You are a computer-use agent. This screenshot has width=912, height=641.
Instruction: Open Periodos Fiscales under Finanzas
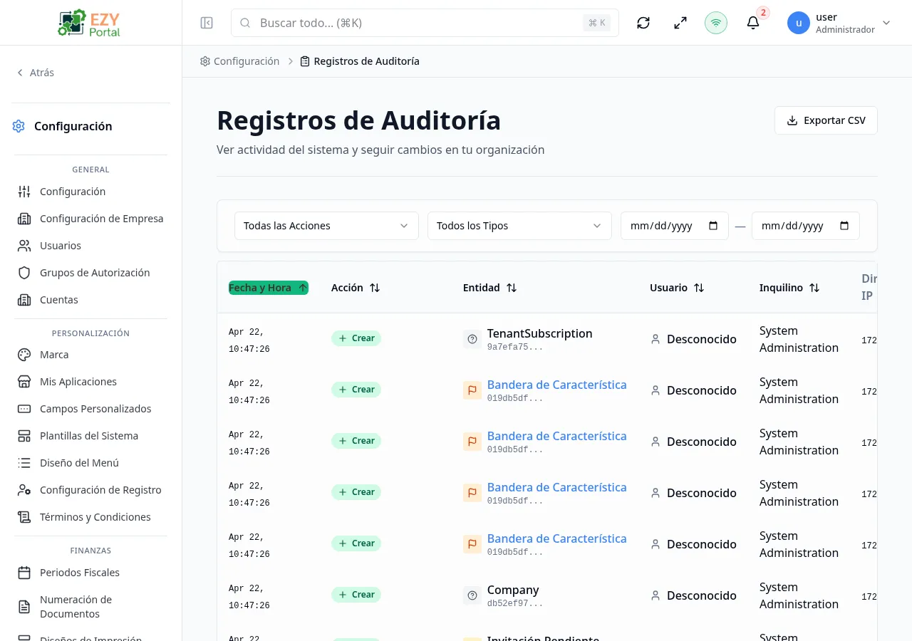[91, 573]
